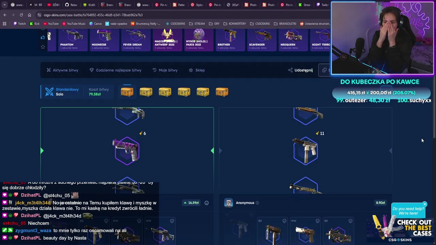The image size is (436, 245).
Task: Click the browser home icon
Action: (29, 15)
